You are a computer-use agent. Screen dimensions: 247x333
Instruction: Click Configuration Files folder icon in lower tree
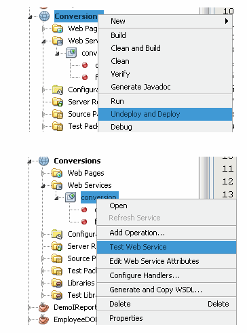pos(57,234)
